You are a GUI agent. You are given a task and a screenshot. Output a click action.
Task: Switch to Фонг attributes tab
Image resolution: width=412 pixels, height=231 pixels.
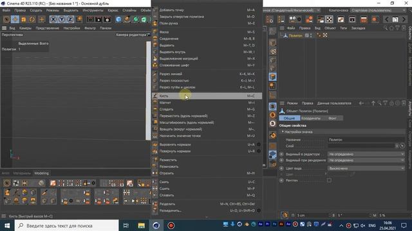(x=332, y=118)
